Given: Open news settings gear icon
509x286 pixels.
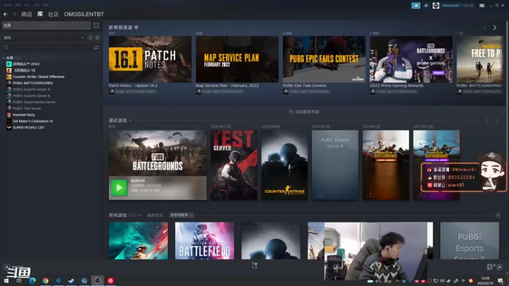Looking at the screenshot, I should click(136, 27).
